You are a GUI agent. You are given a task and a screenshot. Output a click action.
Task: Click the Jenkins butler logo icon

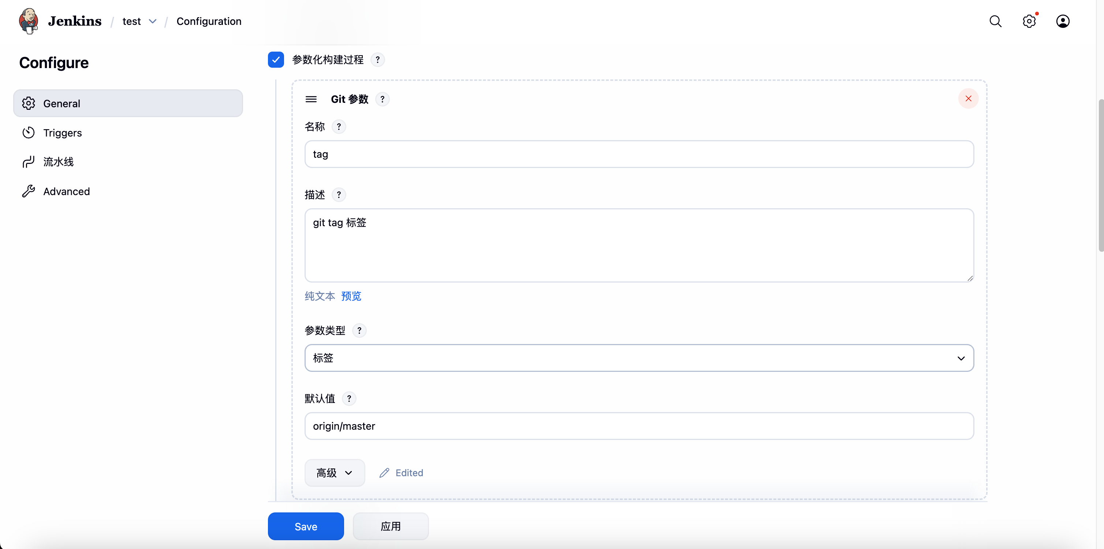(x=28, y=21)
